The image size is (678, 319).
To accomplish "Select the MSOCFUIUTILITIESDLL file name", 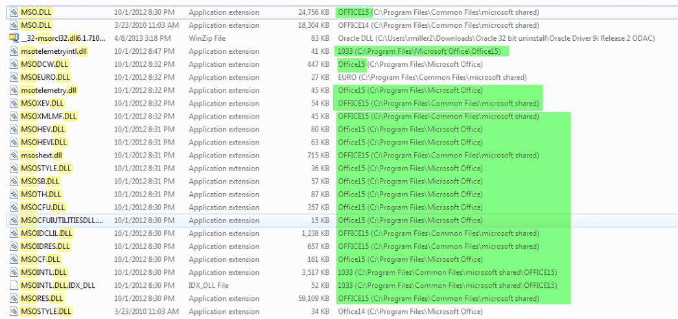I will tap(62, 220).
